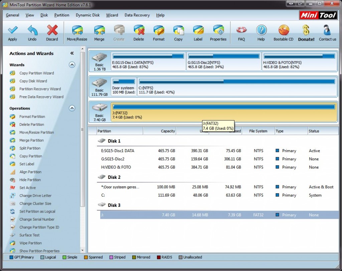Click the RAID5 legend color box
This screenshot has height=271, width=342.
coord(159,257)
